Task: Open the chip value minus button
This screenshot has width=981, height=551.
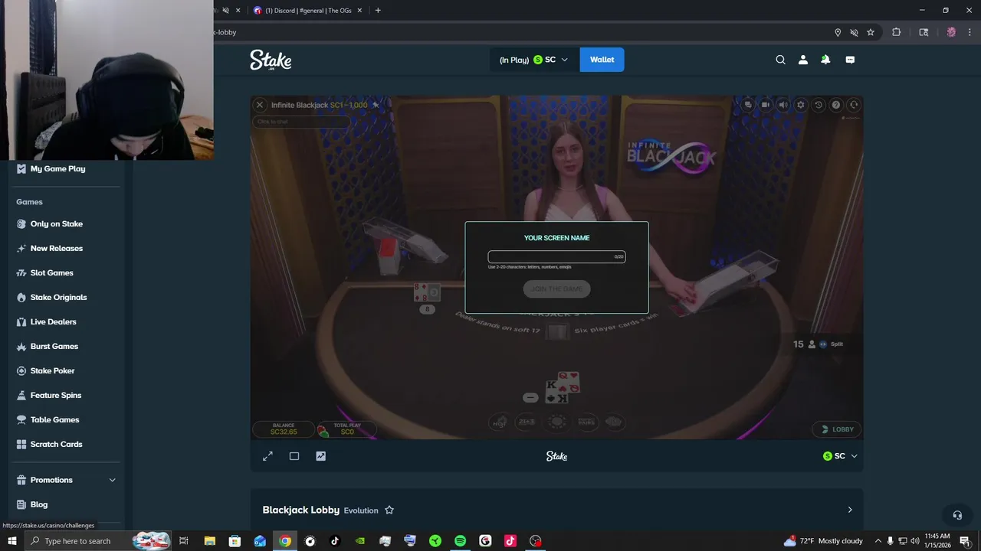Action: tap(530, 397)
